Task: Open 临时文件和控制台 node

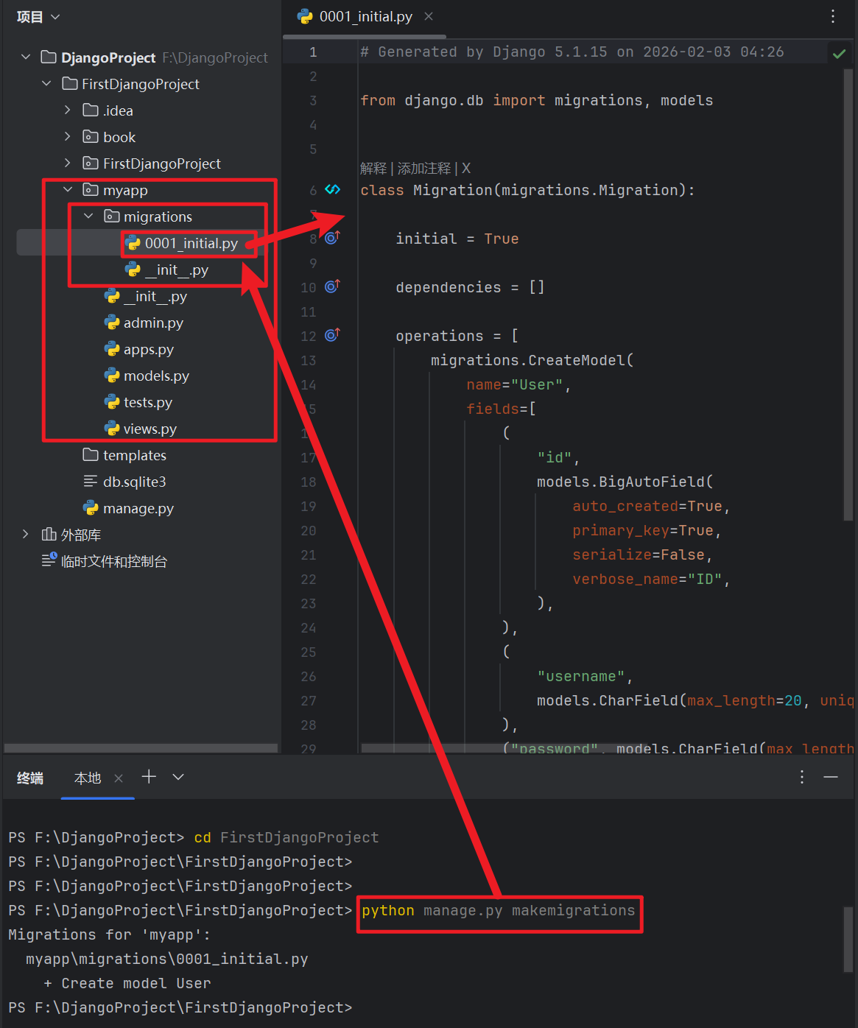Action: click(x=114, y=561)
